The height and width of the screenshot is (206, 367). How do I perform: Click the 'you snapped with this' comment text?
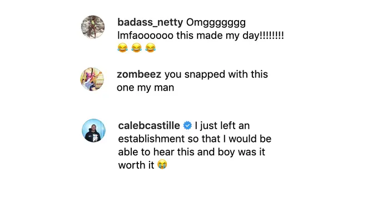pyautogui.click(x=216, y=74)
